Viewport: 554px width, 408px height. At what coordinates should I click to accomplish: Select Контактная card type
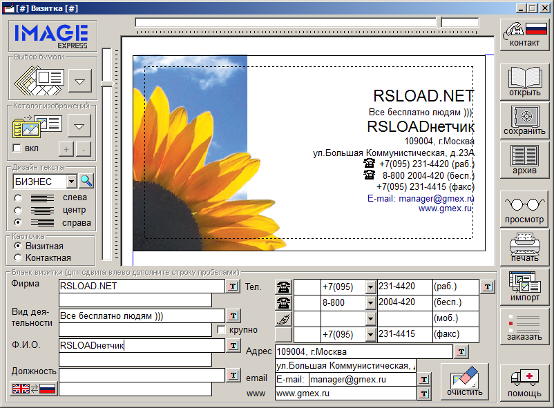[x=18, y=258]
